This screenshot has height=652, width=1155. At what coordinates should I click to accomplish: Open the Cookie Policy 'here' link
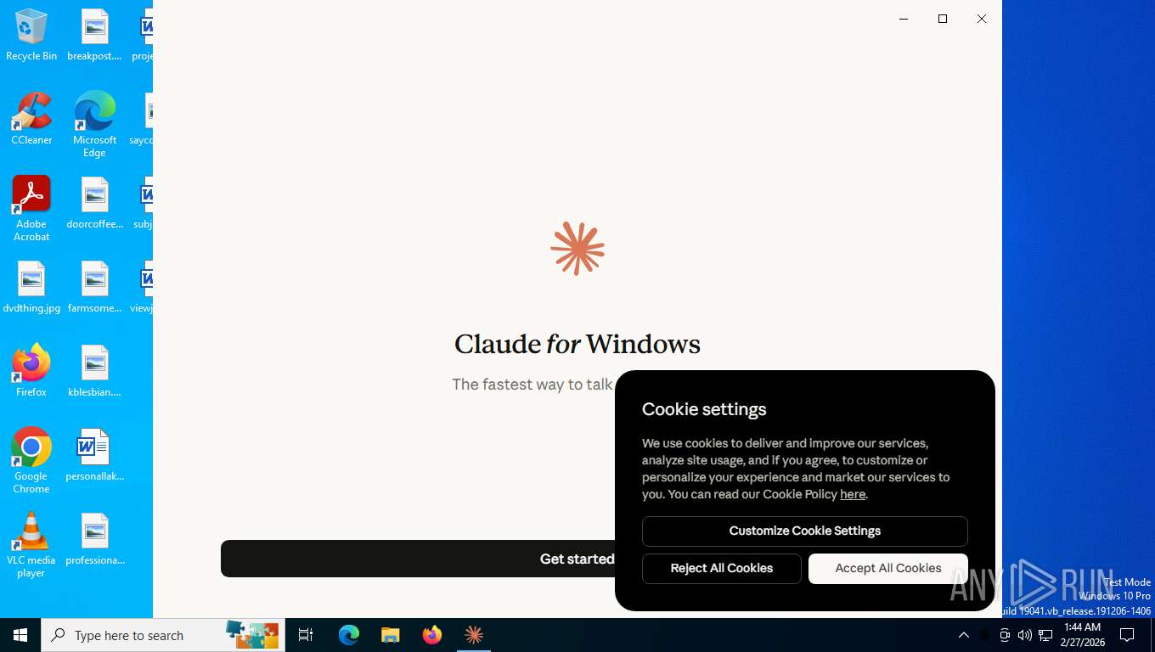[853, 494]
